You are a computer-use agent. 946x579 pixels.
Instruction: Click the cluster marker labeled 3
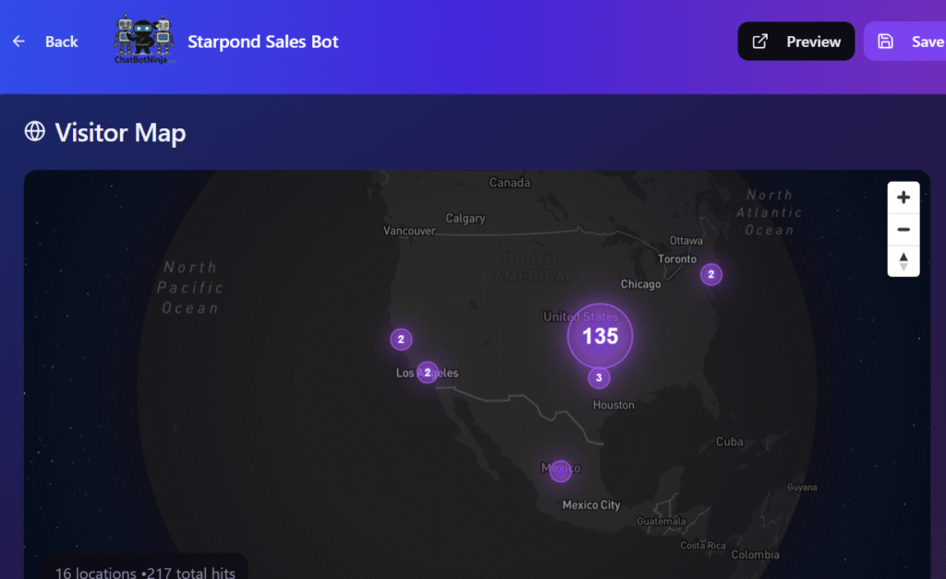point(599,378)
